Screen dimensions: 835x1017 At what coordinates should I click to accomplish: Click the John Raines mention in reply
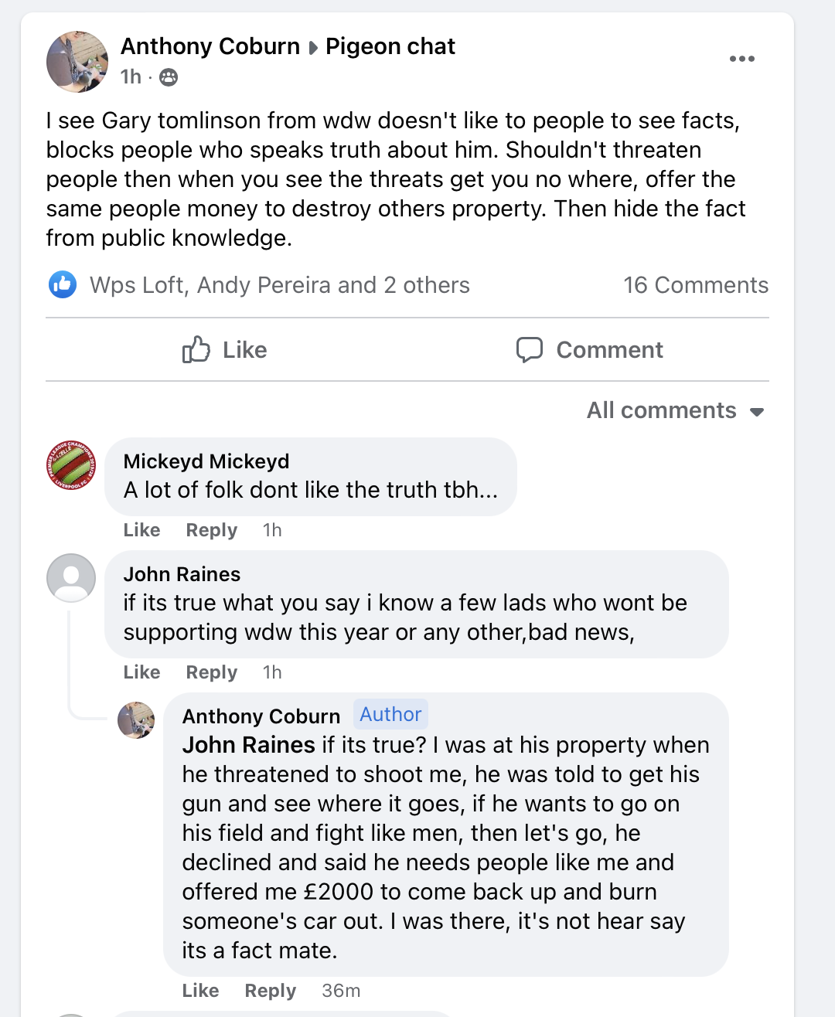pyautogui.click(x=248, y=745)
